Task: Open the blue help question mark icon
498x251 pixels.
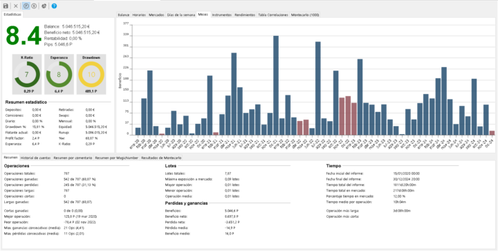Action: tap(54, 6)
